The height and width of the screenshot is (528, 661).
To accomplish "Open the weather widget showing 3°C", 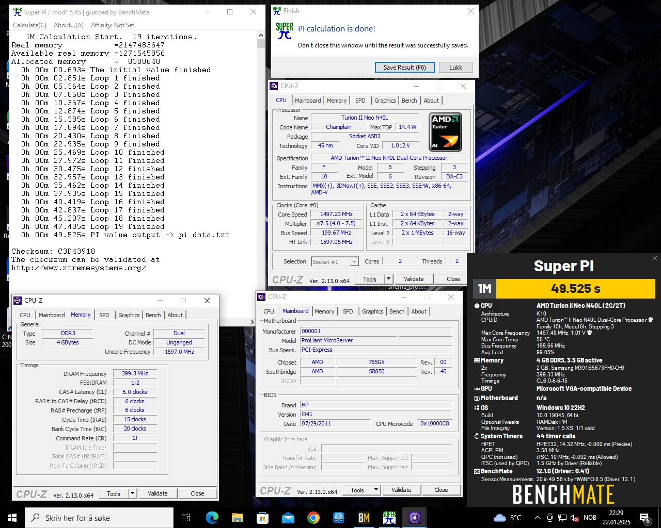I will (508, 518).
